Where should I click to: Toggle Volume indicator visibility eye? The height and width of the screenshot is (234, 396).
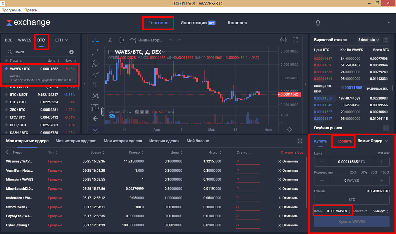[x=136, y=112]
